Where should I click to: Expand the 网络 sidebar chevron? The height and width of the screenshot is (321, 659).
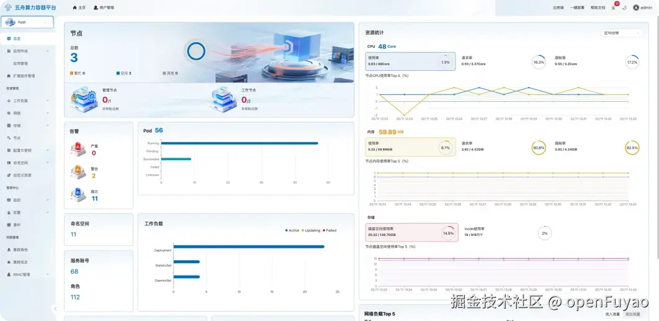point(48,113)
